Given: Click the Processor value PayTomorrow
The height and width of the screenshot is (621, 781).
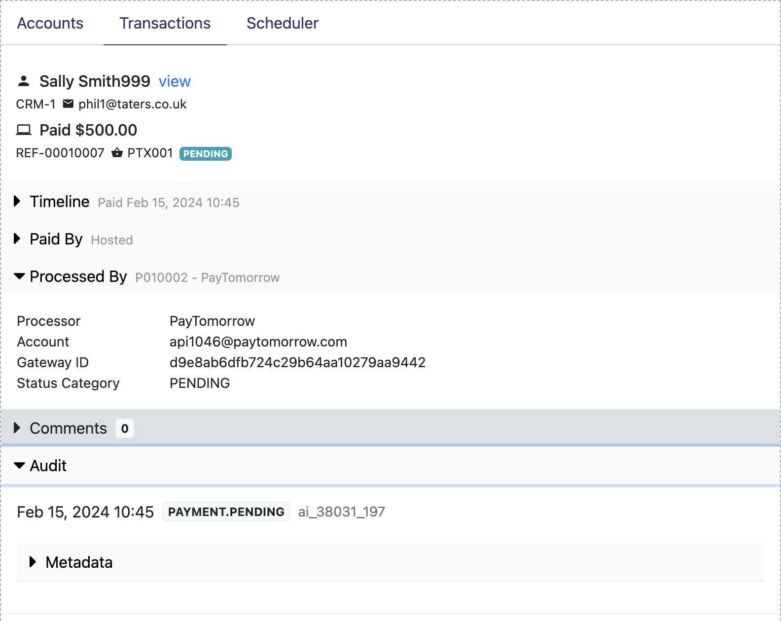Looking at the screenshot, I should tap(212, 321).
